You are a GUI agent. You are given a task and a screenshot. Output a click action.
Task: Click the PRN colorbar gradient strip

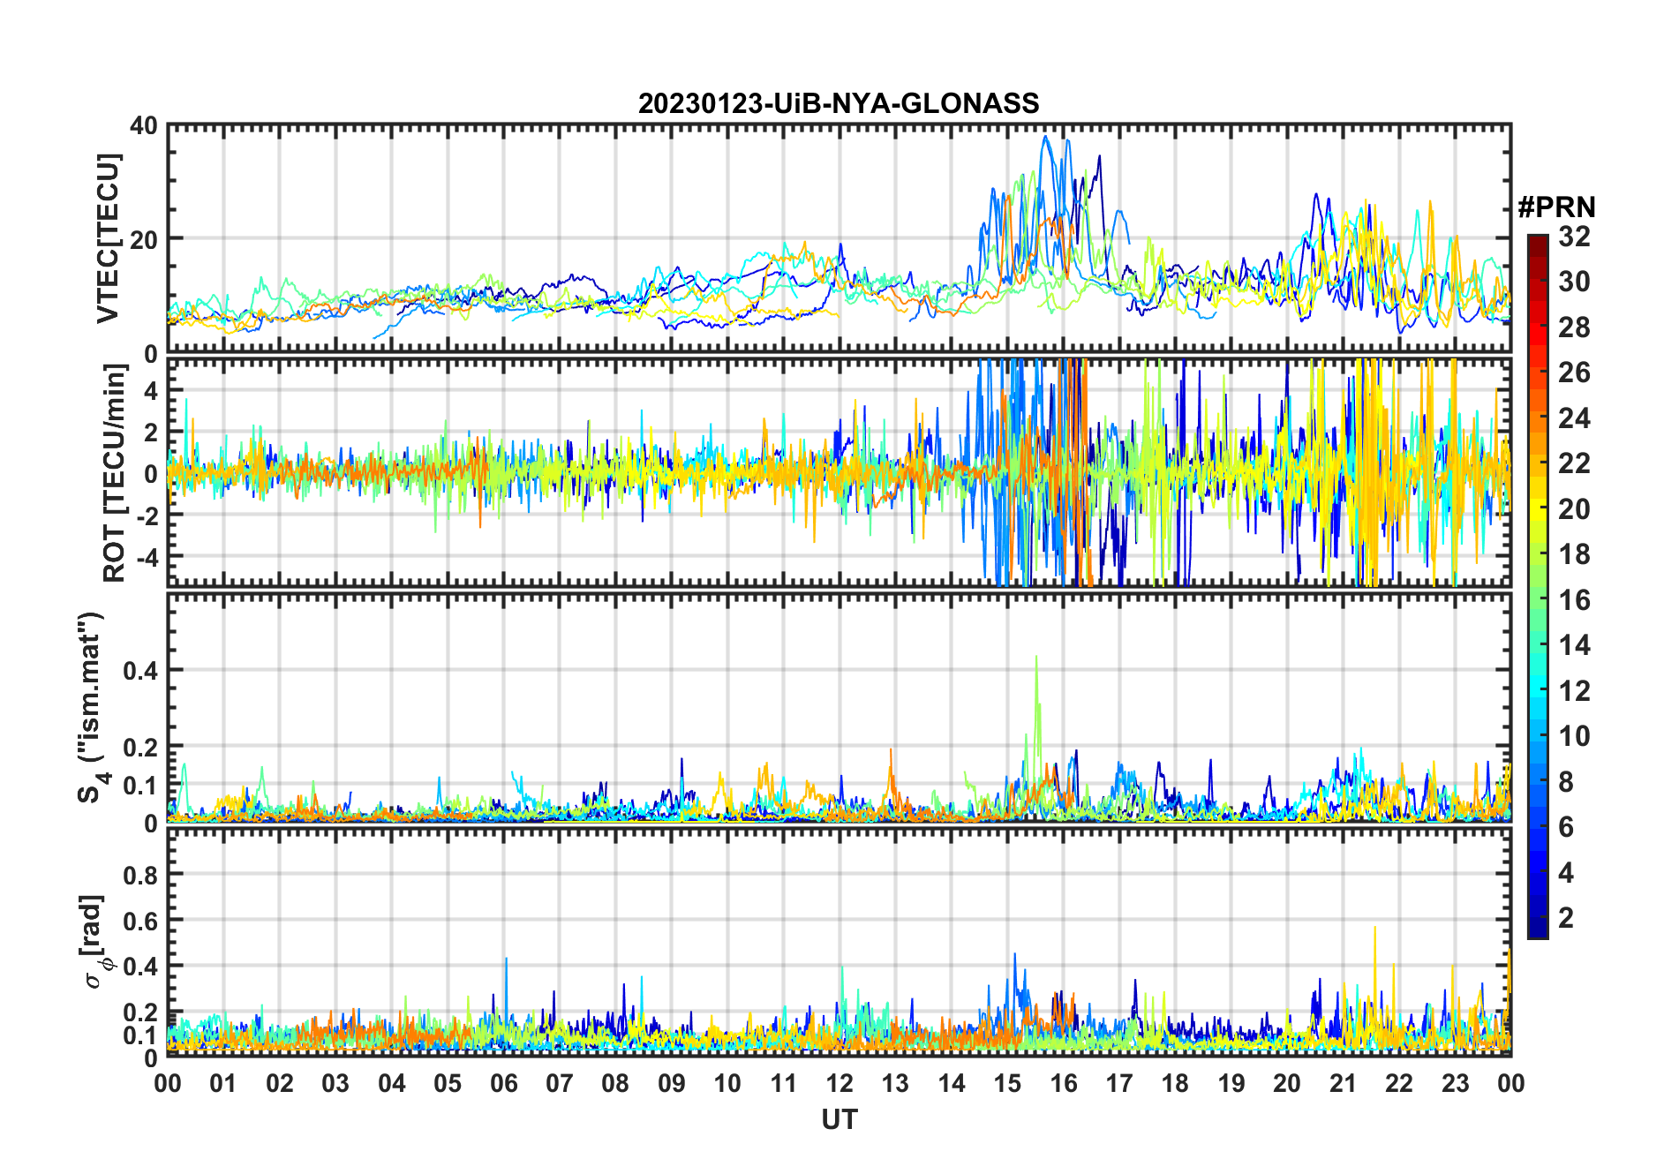coord(1537,586)
